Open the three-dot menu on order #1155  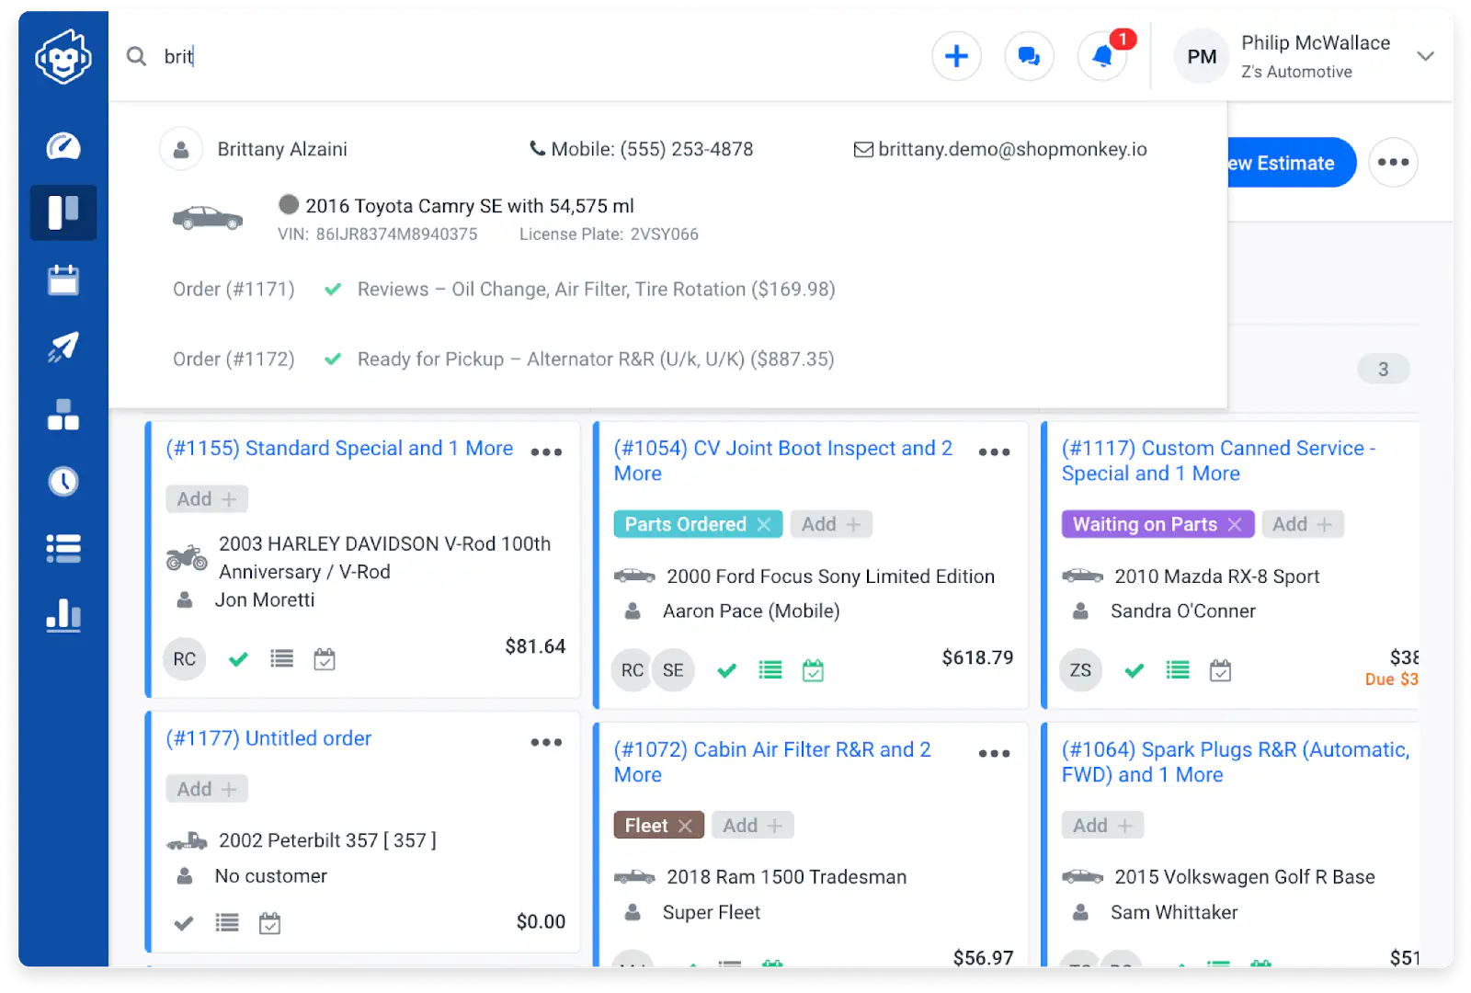(546, 451)
